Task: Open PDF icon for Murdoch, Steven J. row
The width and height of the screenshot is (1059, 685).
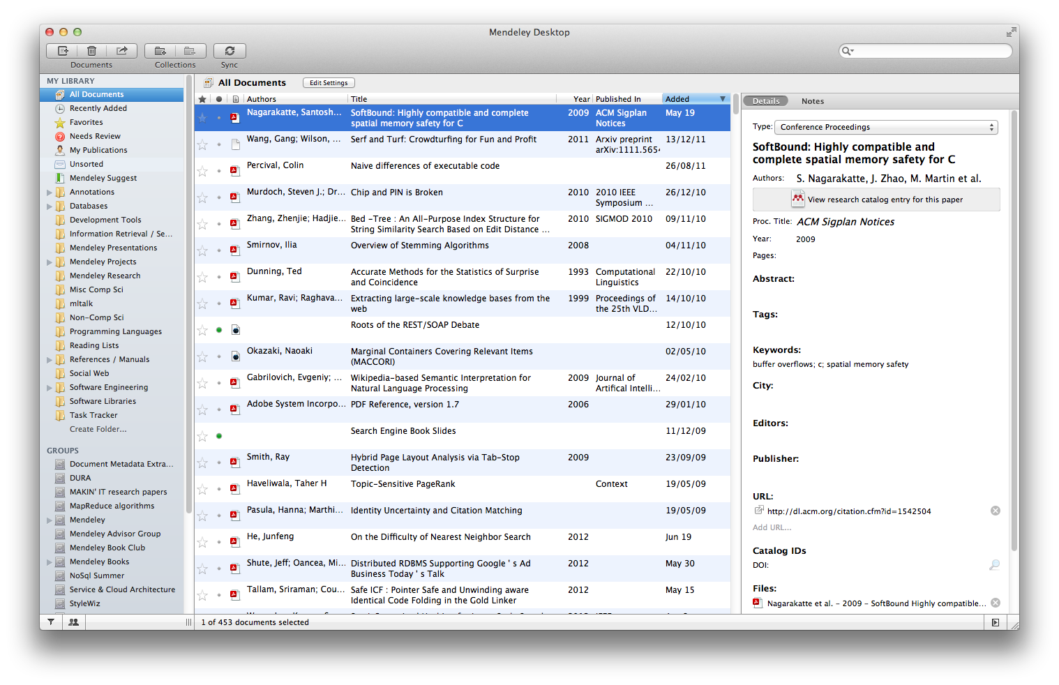Action: [235, 197]
